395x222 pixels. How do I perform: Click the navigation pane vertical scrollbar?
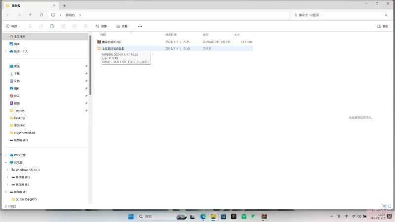90,64
